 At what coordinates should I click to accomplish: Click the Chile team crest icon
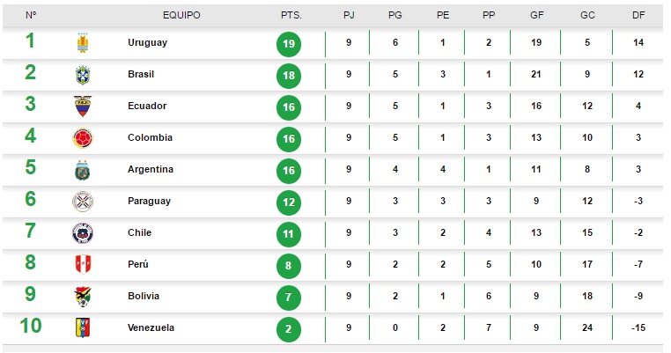[83, 233]
